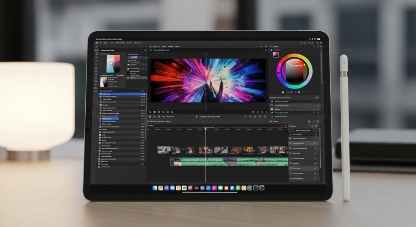
Task: Click the first control icon below the preview image
Action: pyautogui.click(x=150, y=112)
